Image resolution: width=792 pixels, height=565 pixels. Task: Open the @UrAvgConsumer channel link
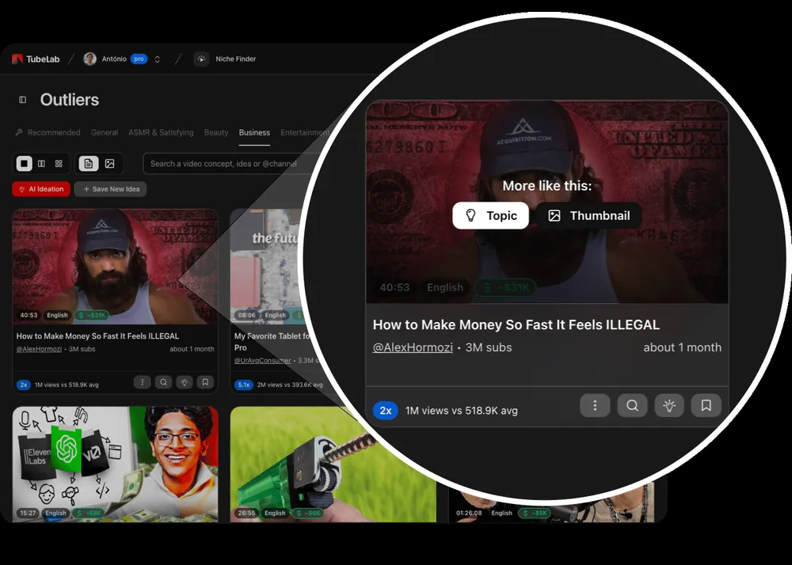pyautogui.click(x=263, y=361)
